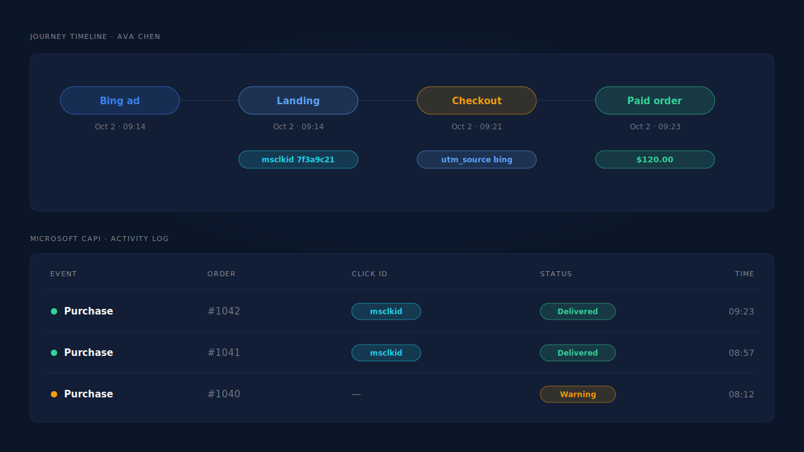Click the green status dot for order #1042
Viewport: 804px width, 452px height.
coord(54,311)
